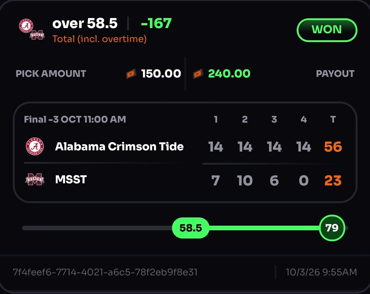Click the Mississippi State logo in the bet header
The image size is (370, 294).
pyautogui.click(x=37, y=35)
